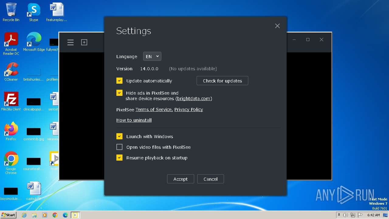
Task: Open britishunles desktop file
Action: click(34, 75)
